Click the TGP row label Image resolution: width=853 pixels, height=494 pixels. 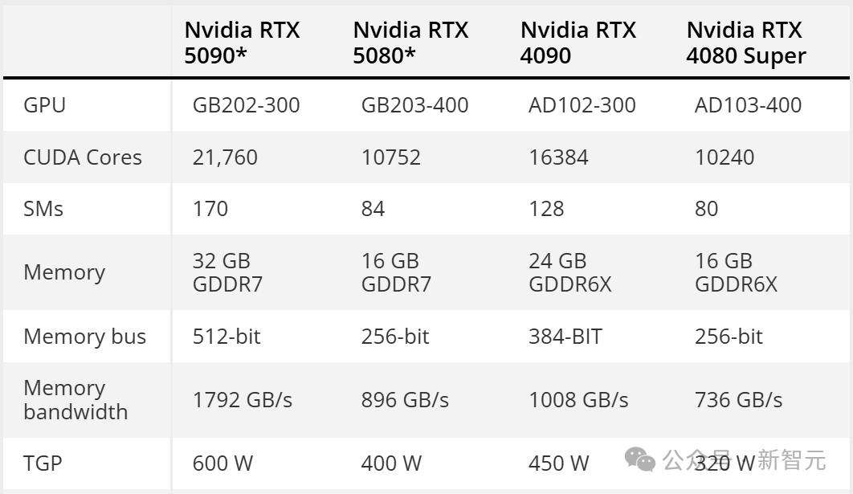[43, 463]
